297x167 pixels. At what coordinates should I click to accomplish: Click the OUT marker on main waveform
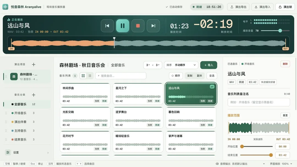tap(285, 49)
